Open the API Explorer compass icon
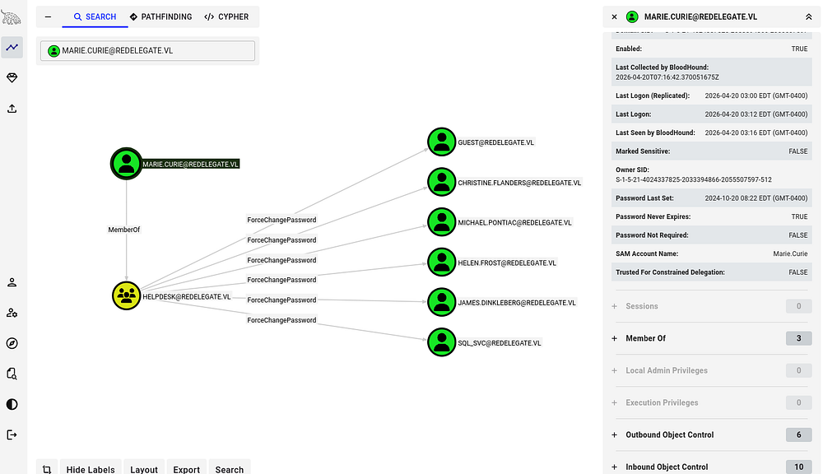 click(12, 343)
